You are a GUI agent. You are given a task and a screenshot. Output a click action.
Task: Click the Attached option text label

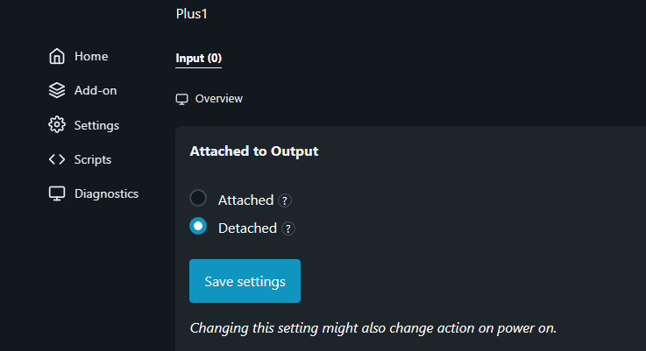click(245, 200)
